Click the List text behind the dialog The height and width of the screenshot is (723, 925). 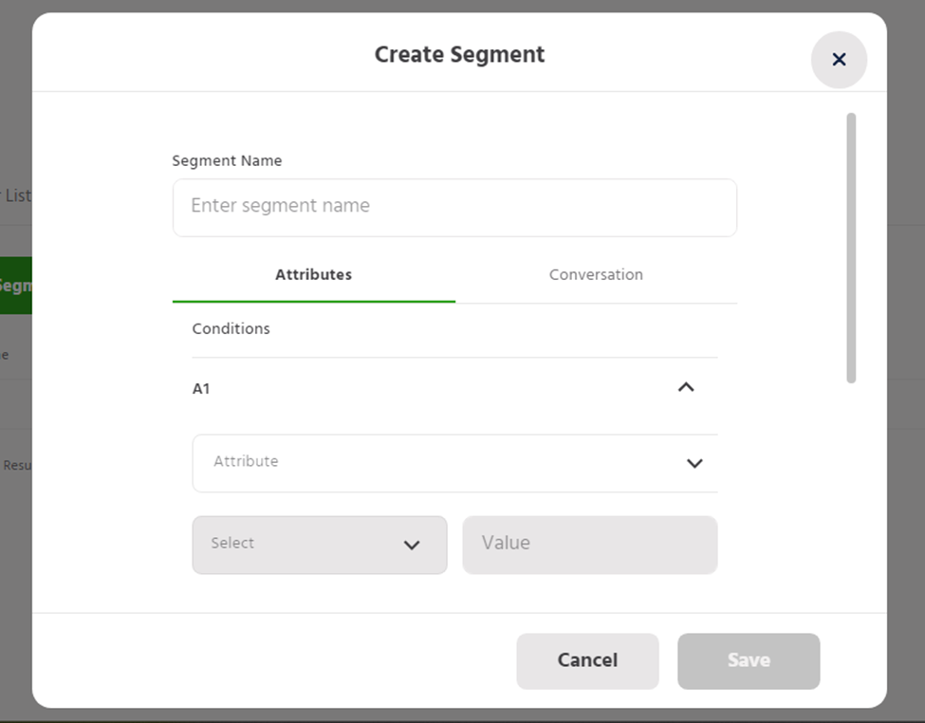click(17, 195)
